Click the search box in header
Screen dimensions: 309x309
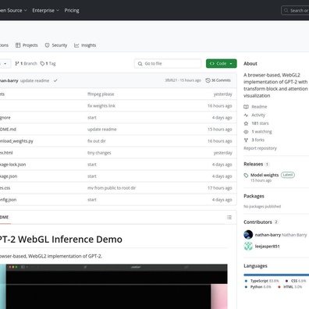pos(295,10)
